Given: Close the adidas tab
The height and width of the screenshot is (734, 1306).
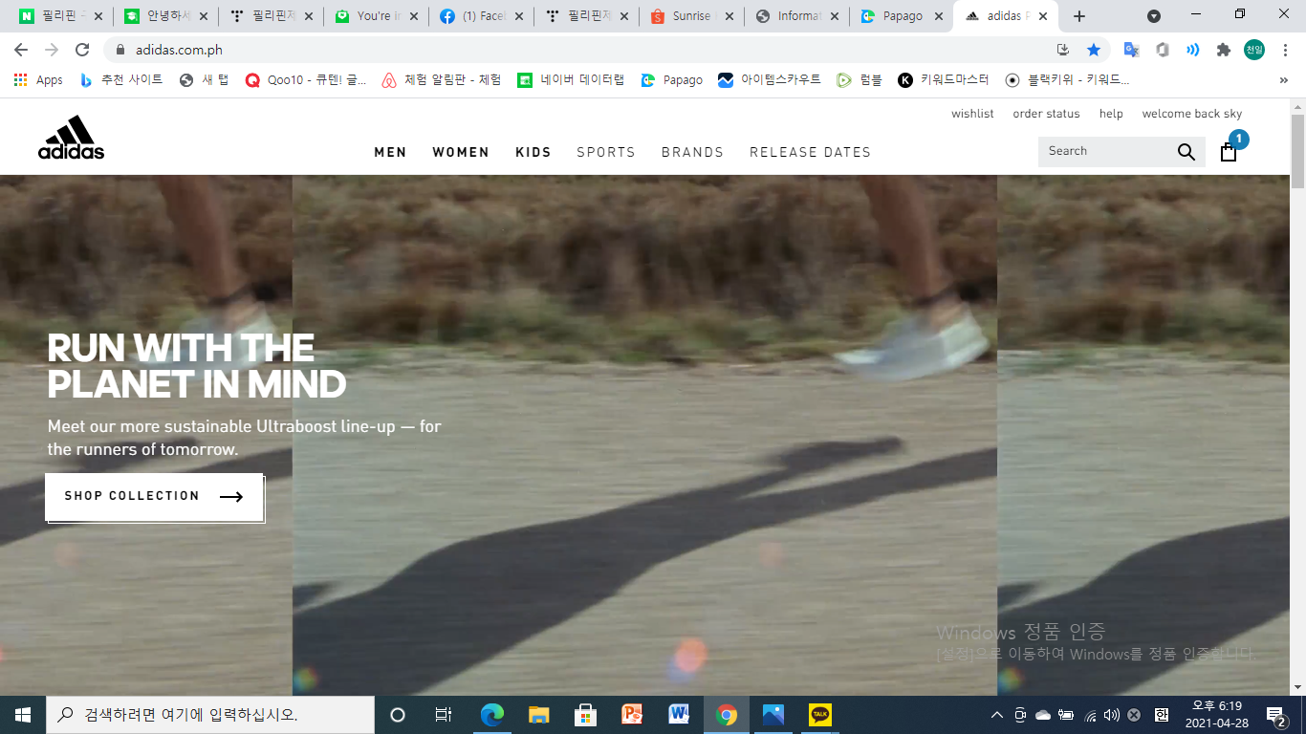Looking at the screenshot, I should point(1044,16).
